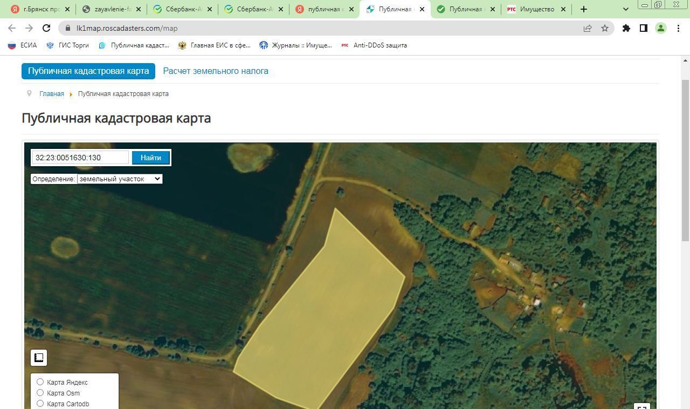
Task: Open the Extensions puzzle icon
Action: pos(626,28)
